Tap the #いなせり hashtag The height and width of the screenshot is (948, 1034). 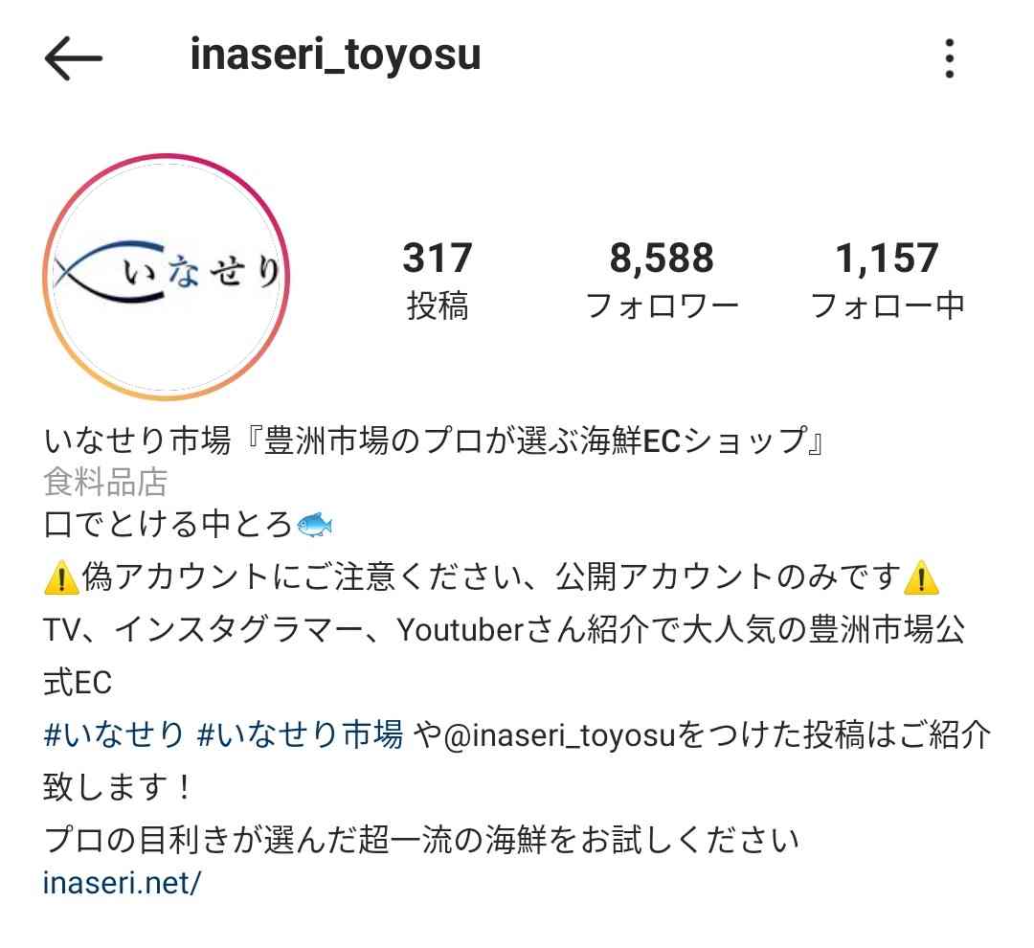click(x=113, y=734)
